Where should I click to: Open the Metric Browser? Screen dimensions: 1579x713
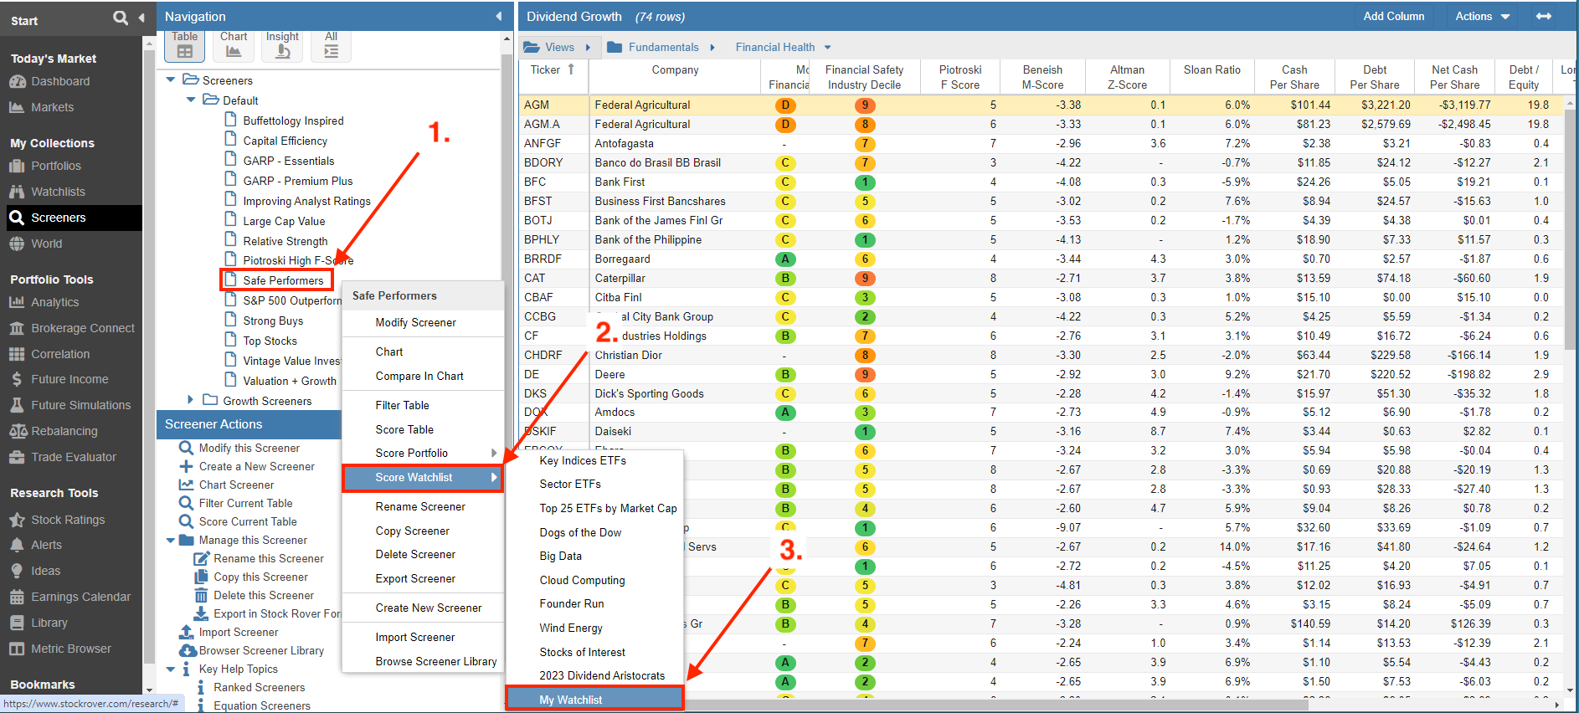[70, 649]
